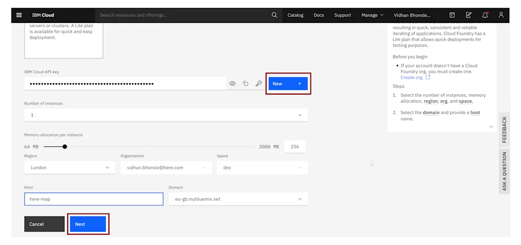Image resolution: width=521 pixels, height=245 pixels.
Task: Expand the Manage menu
Action: pos(372,15)
